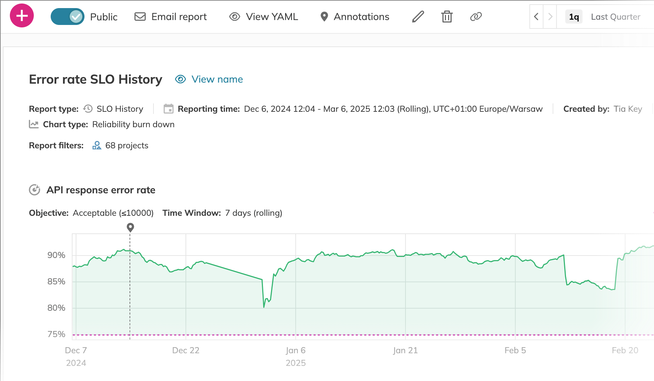The image size is (654, 381).
Task: Open the 1q Last Quarter time picker
Action: [605, 17]
